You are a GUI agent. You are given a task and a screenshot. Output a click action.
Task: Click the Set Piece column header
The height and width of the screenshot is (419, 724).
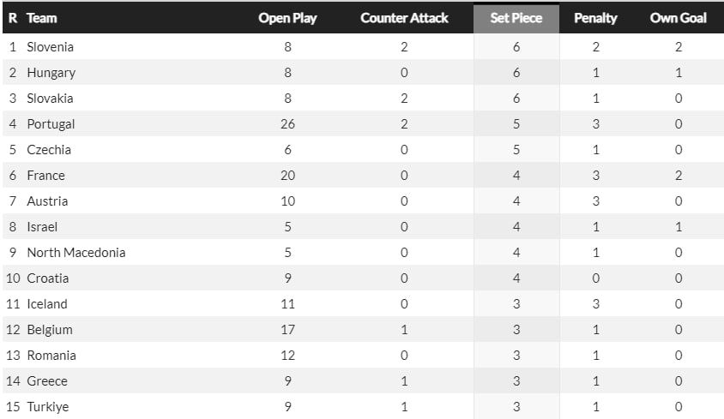[x=516, y=18]
